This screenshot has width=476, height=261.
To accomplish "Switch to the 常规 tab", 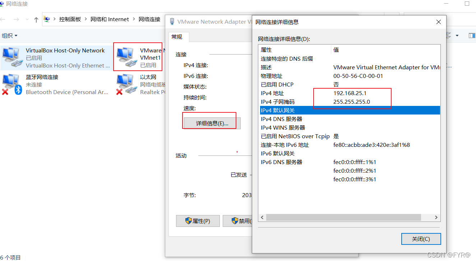I will point(177,37).
